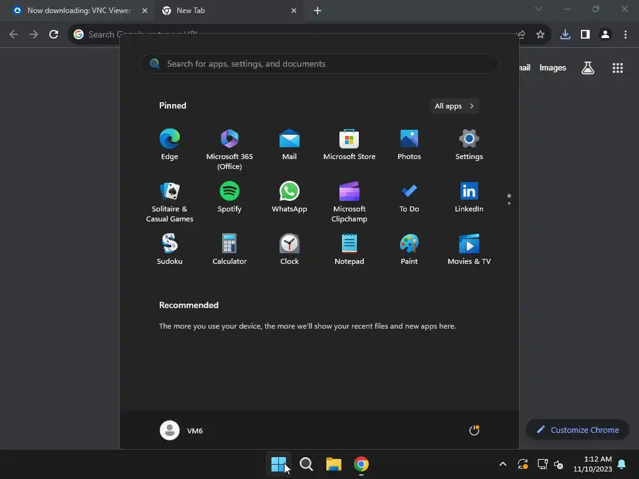The image size is (639, 479).
Task: Toggle Chrome side panel
Action: point(585,34)
